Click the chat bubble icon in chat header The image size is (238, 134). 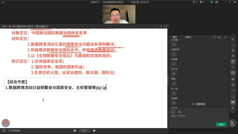pos(215,37)
